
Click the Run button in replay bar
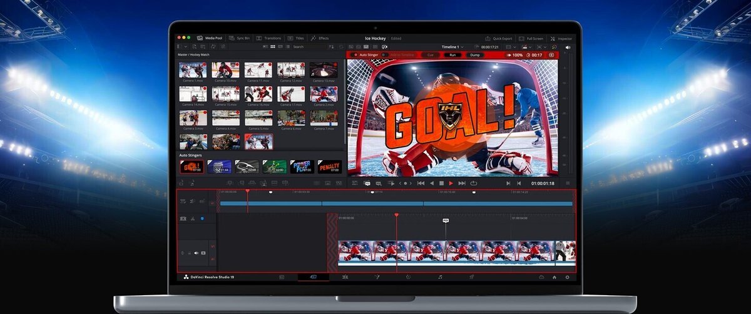pos(452,55)
